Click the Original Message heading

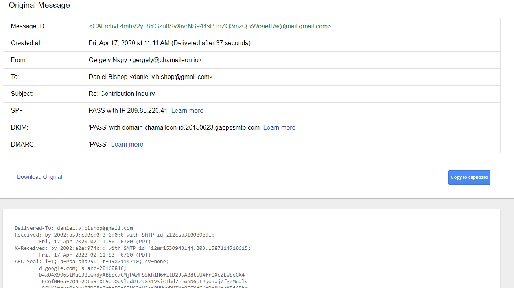coord(39,5)
